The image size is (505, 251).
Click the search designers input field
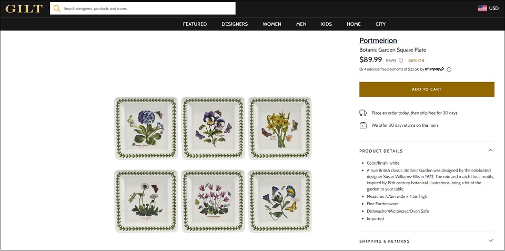pyautogui.click(x=143, y=8)
